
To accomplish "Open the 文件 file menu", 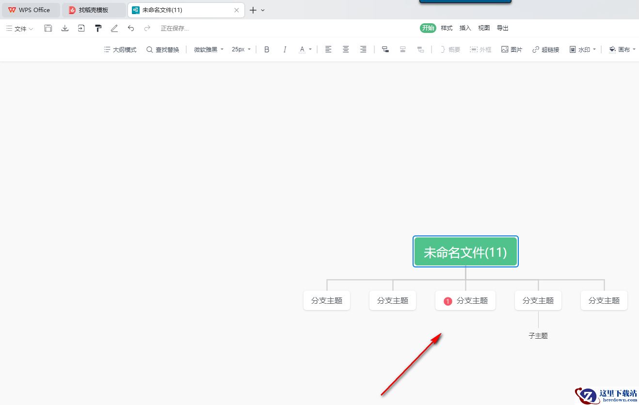I will coord(20,29).
